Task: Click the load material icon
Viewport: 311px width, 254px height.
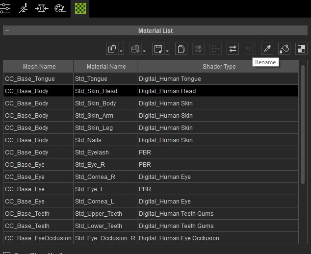Action: click(112, 49)
